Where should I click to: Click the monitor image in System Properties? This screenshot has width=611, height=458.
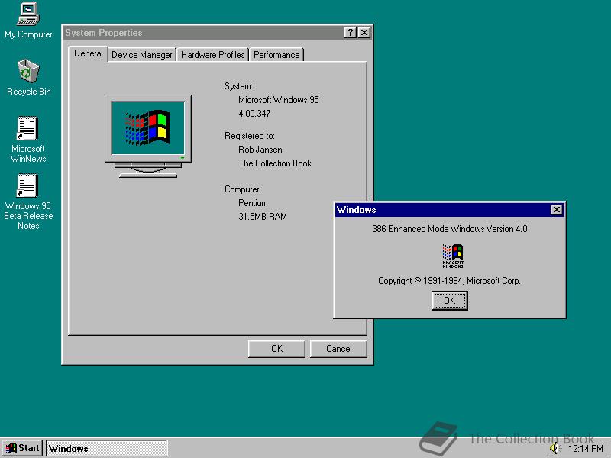pos(148,136)
